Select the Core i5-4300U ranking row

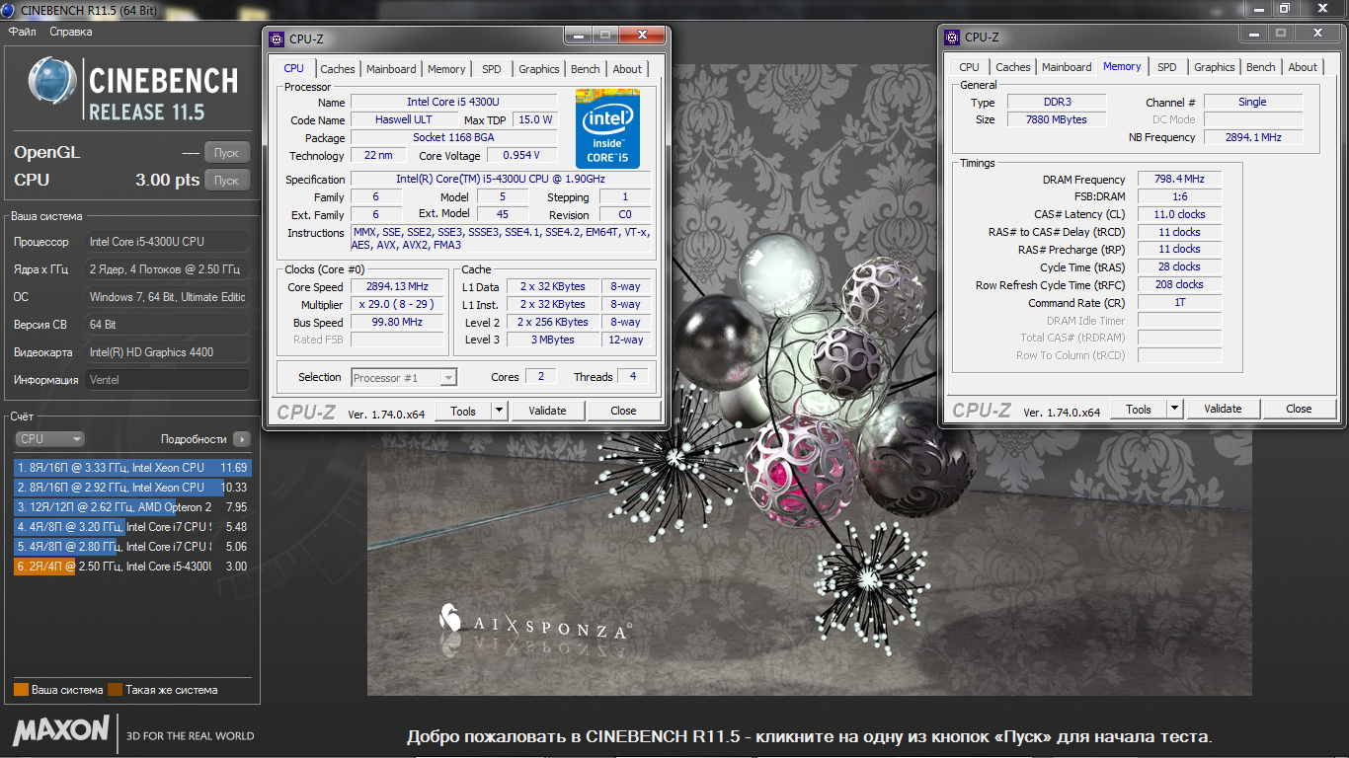[132, 567]
